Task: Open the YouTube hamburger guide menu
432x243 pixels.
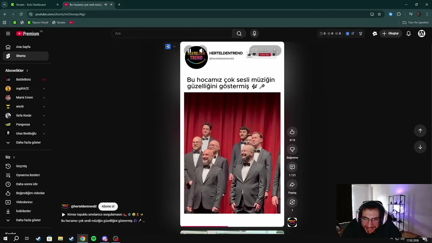Action: 8,33
